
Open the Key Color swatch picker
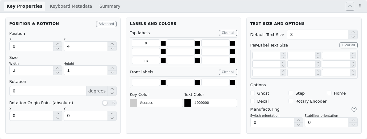pos(133,103)
